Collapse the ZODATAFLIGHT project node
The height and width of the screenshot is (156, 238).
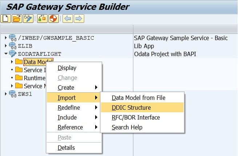click(x=6, y=54)
